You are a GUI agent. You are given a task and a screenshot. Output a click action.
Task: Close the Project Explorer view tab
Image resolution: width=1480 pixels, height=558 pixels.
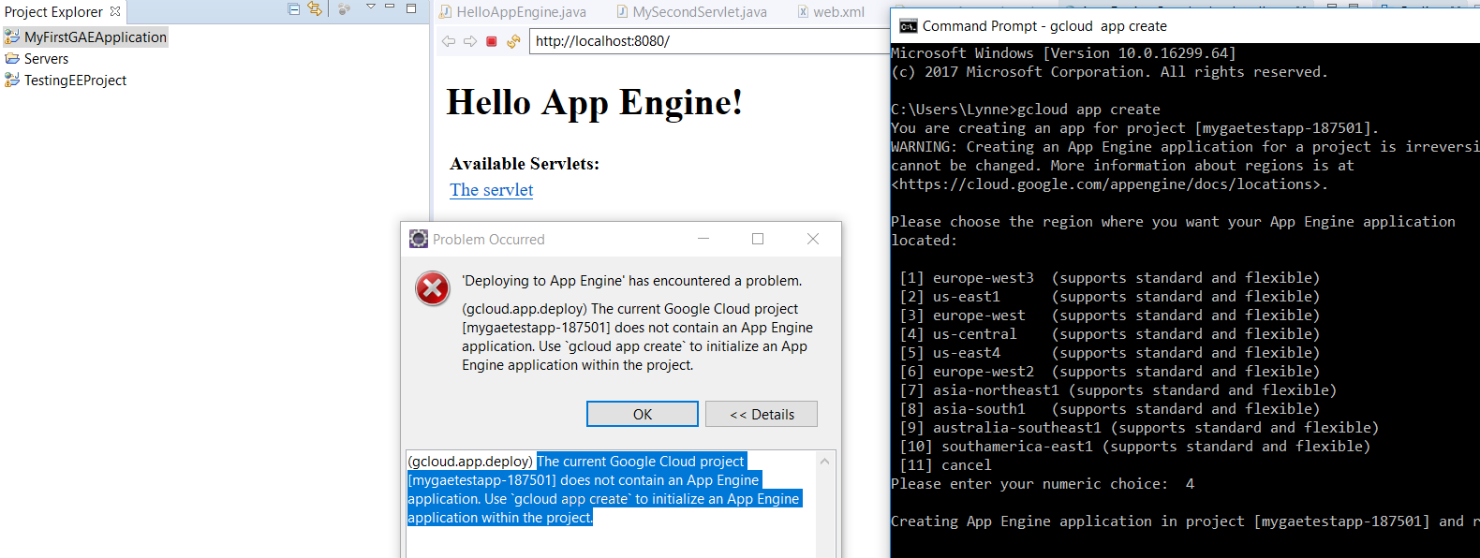click(x=115, y=12)
